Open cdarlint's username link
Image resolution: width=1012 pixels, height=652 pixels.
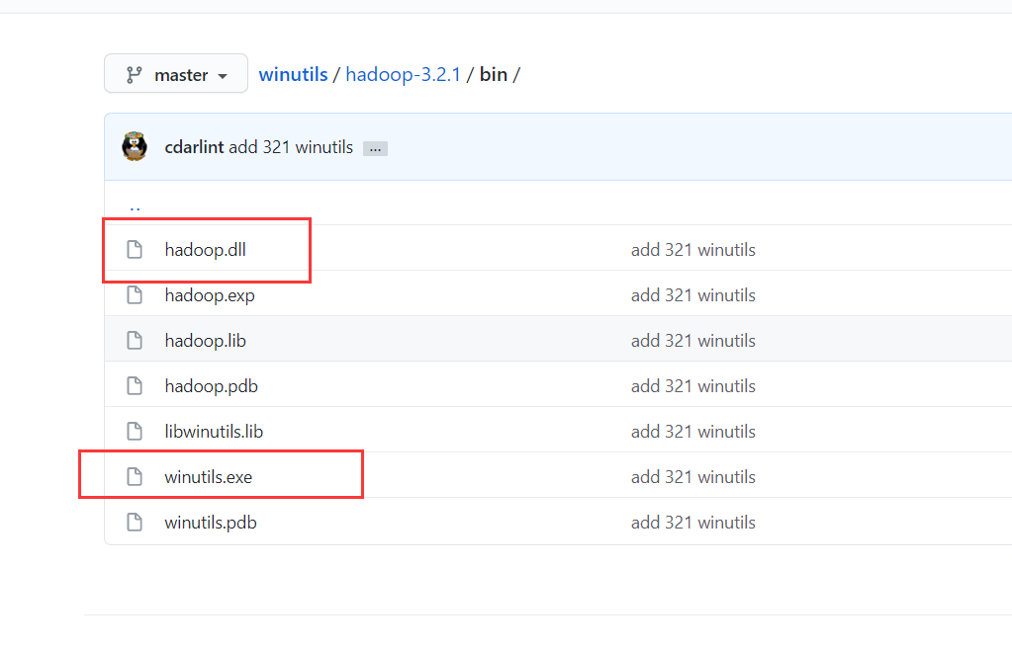click(194, 146)
